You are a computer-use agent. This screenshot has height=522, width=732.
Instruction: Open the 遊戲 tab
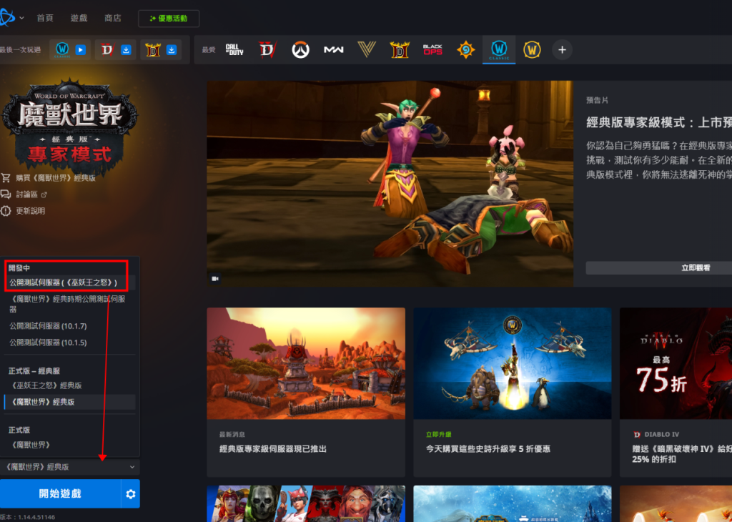point(79,18)
